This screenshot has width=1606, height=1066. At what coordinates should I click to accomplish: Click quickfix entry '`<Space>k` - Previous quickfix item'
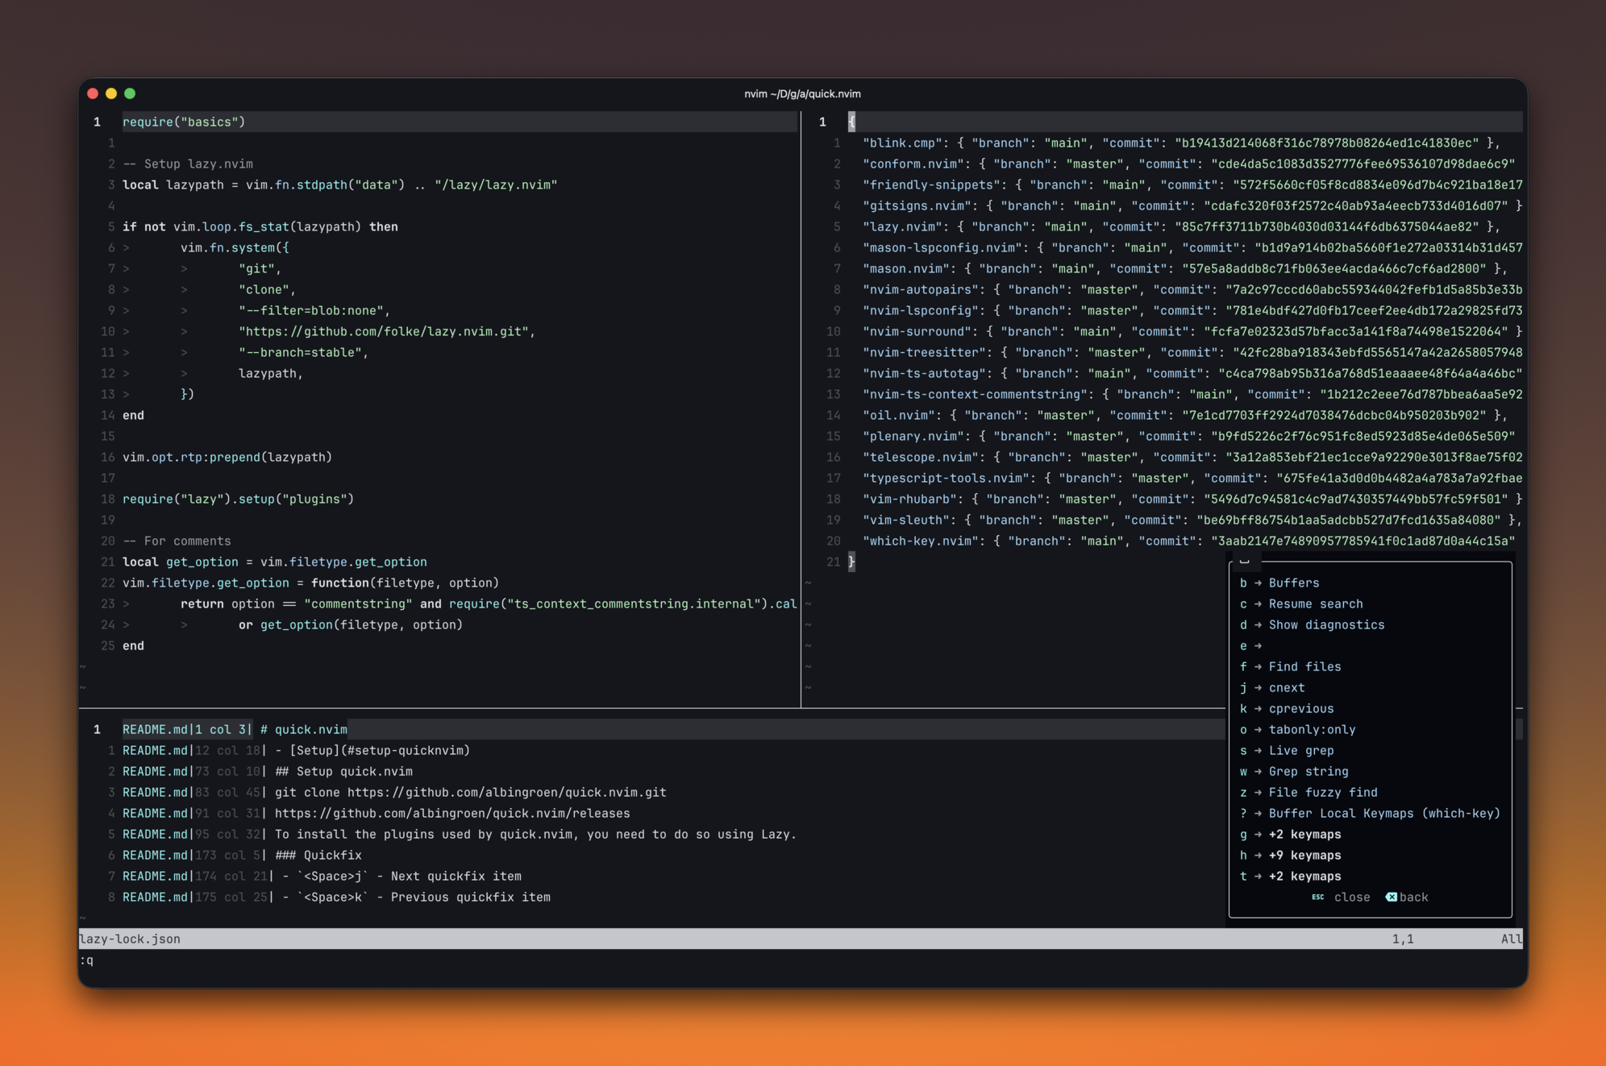(336, 897)
